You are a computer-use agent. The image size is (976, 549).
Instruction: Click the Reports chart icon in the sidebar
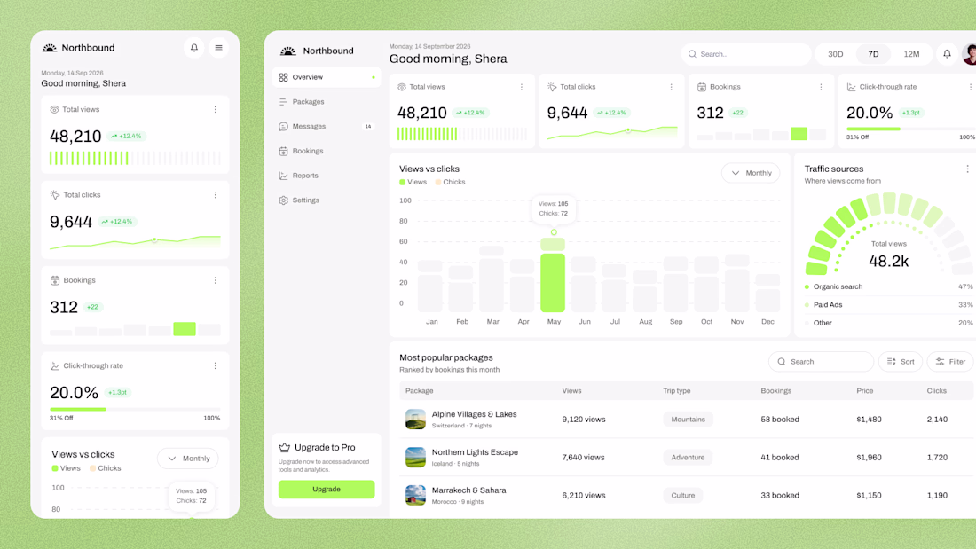(x=283, y=176)
